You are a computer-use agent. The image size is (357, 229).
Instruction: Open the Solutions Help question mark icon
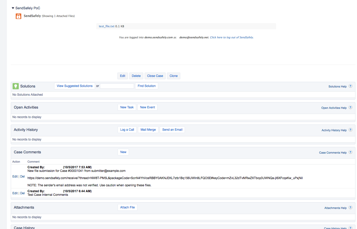[x=350, y=86]
